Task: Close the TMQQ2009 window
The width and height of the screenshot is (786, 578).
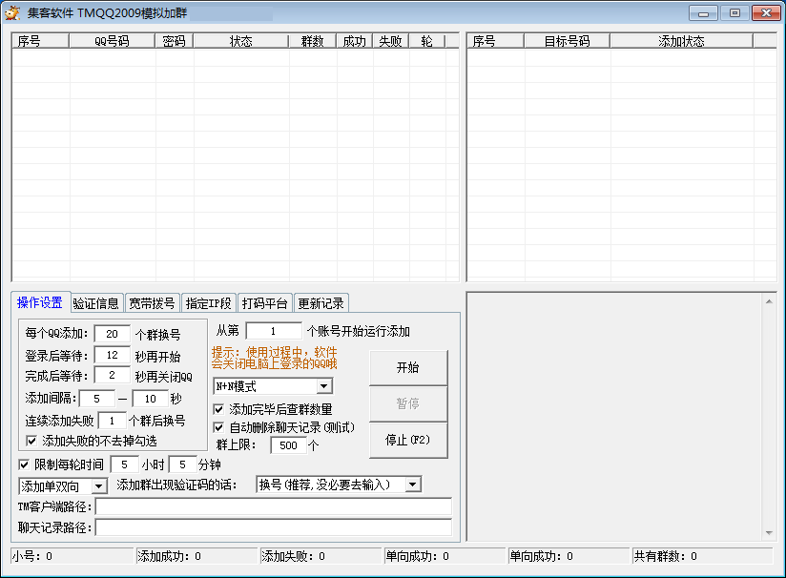Action: coord(766,13)
